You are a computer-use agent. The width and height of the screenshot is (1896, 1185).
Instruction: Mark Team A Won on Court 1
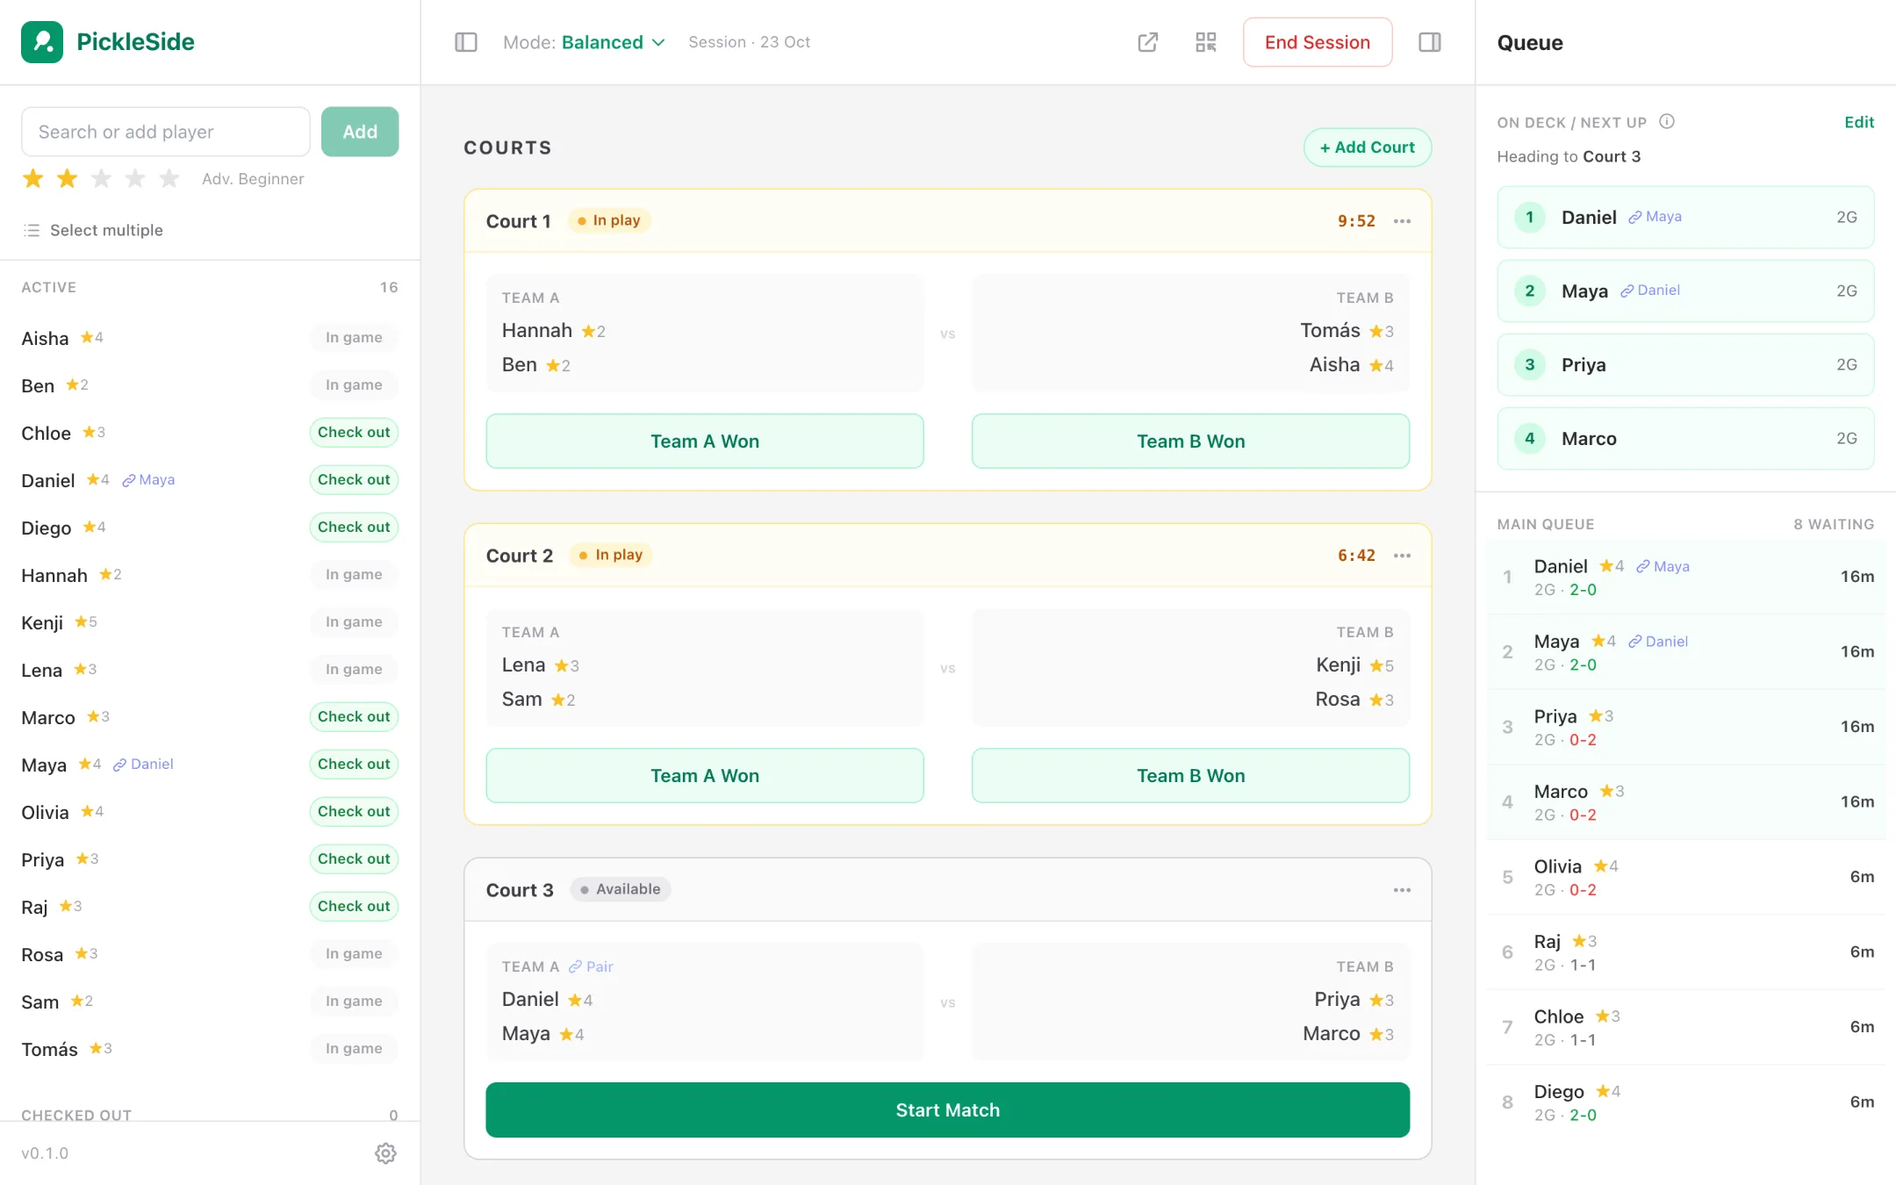click(x=705, y=442)
